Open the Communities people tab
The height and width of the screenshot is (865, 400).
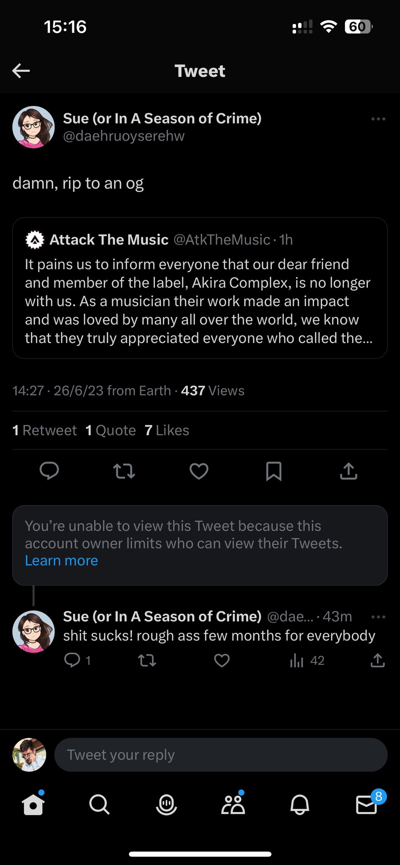point(233,804)
